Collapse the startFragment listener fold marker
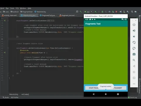Screen dimensions: 141x106 click(x=8, y=21)
